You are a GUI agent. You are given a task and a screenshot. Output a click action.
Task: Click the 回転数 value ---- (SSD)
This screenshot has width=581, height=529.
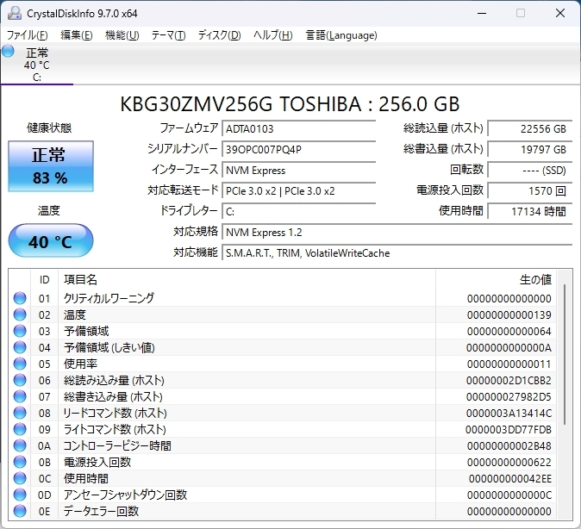click(x=530, y=171)
